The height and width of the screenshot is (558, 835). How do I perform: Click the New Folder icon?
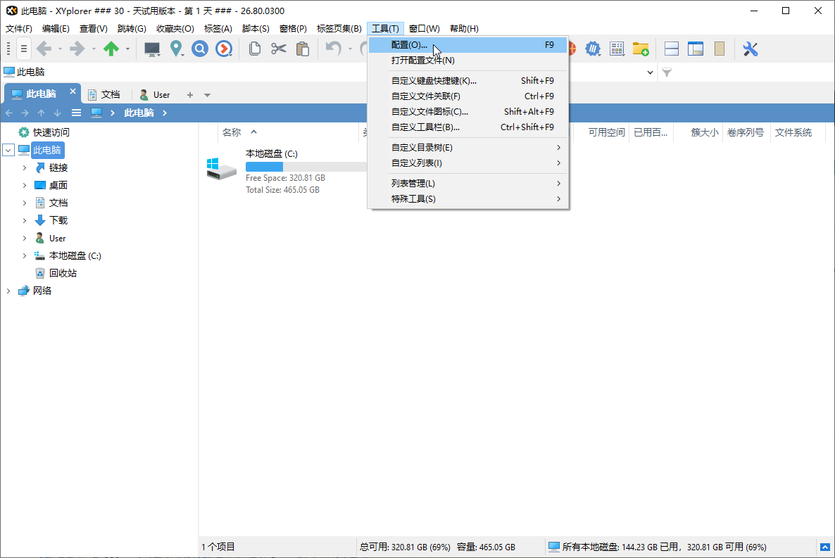[x=641, y=49]
